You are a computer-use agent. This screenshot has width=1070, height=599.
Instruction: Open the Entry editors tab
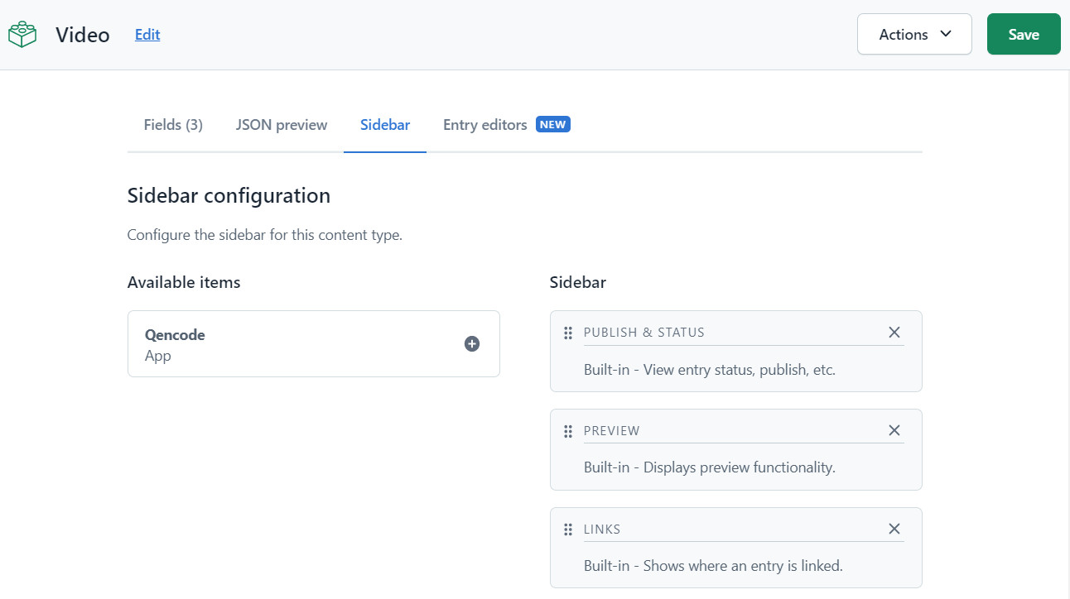pyautogui.click(x=485, y=125)
